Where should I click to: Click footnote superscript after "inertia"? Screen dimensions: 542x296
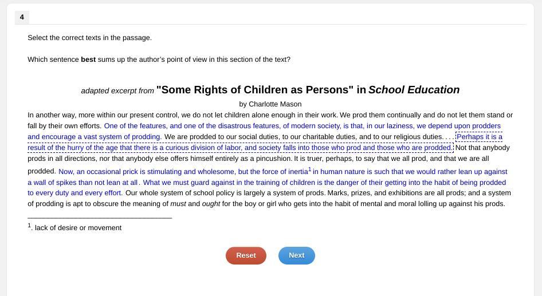point(310,169)
